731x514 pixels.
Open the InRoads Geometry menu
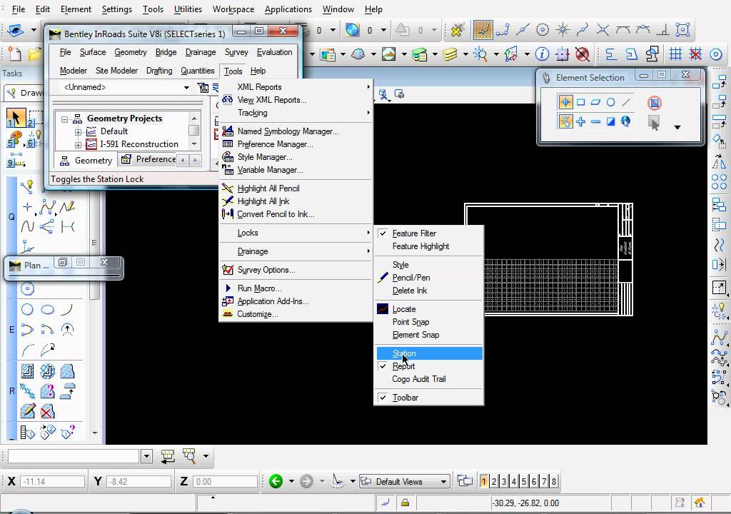(x=131, y=52)
